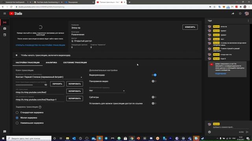
Task: Show hidden tray icons chevron
Action: (x=217, y=138)
